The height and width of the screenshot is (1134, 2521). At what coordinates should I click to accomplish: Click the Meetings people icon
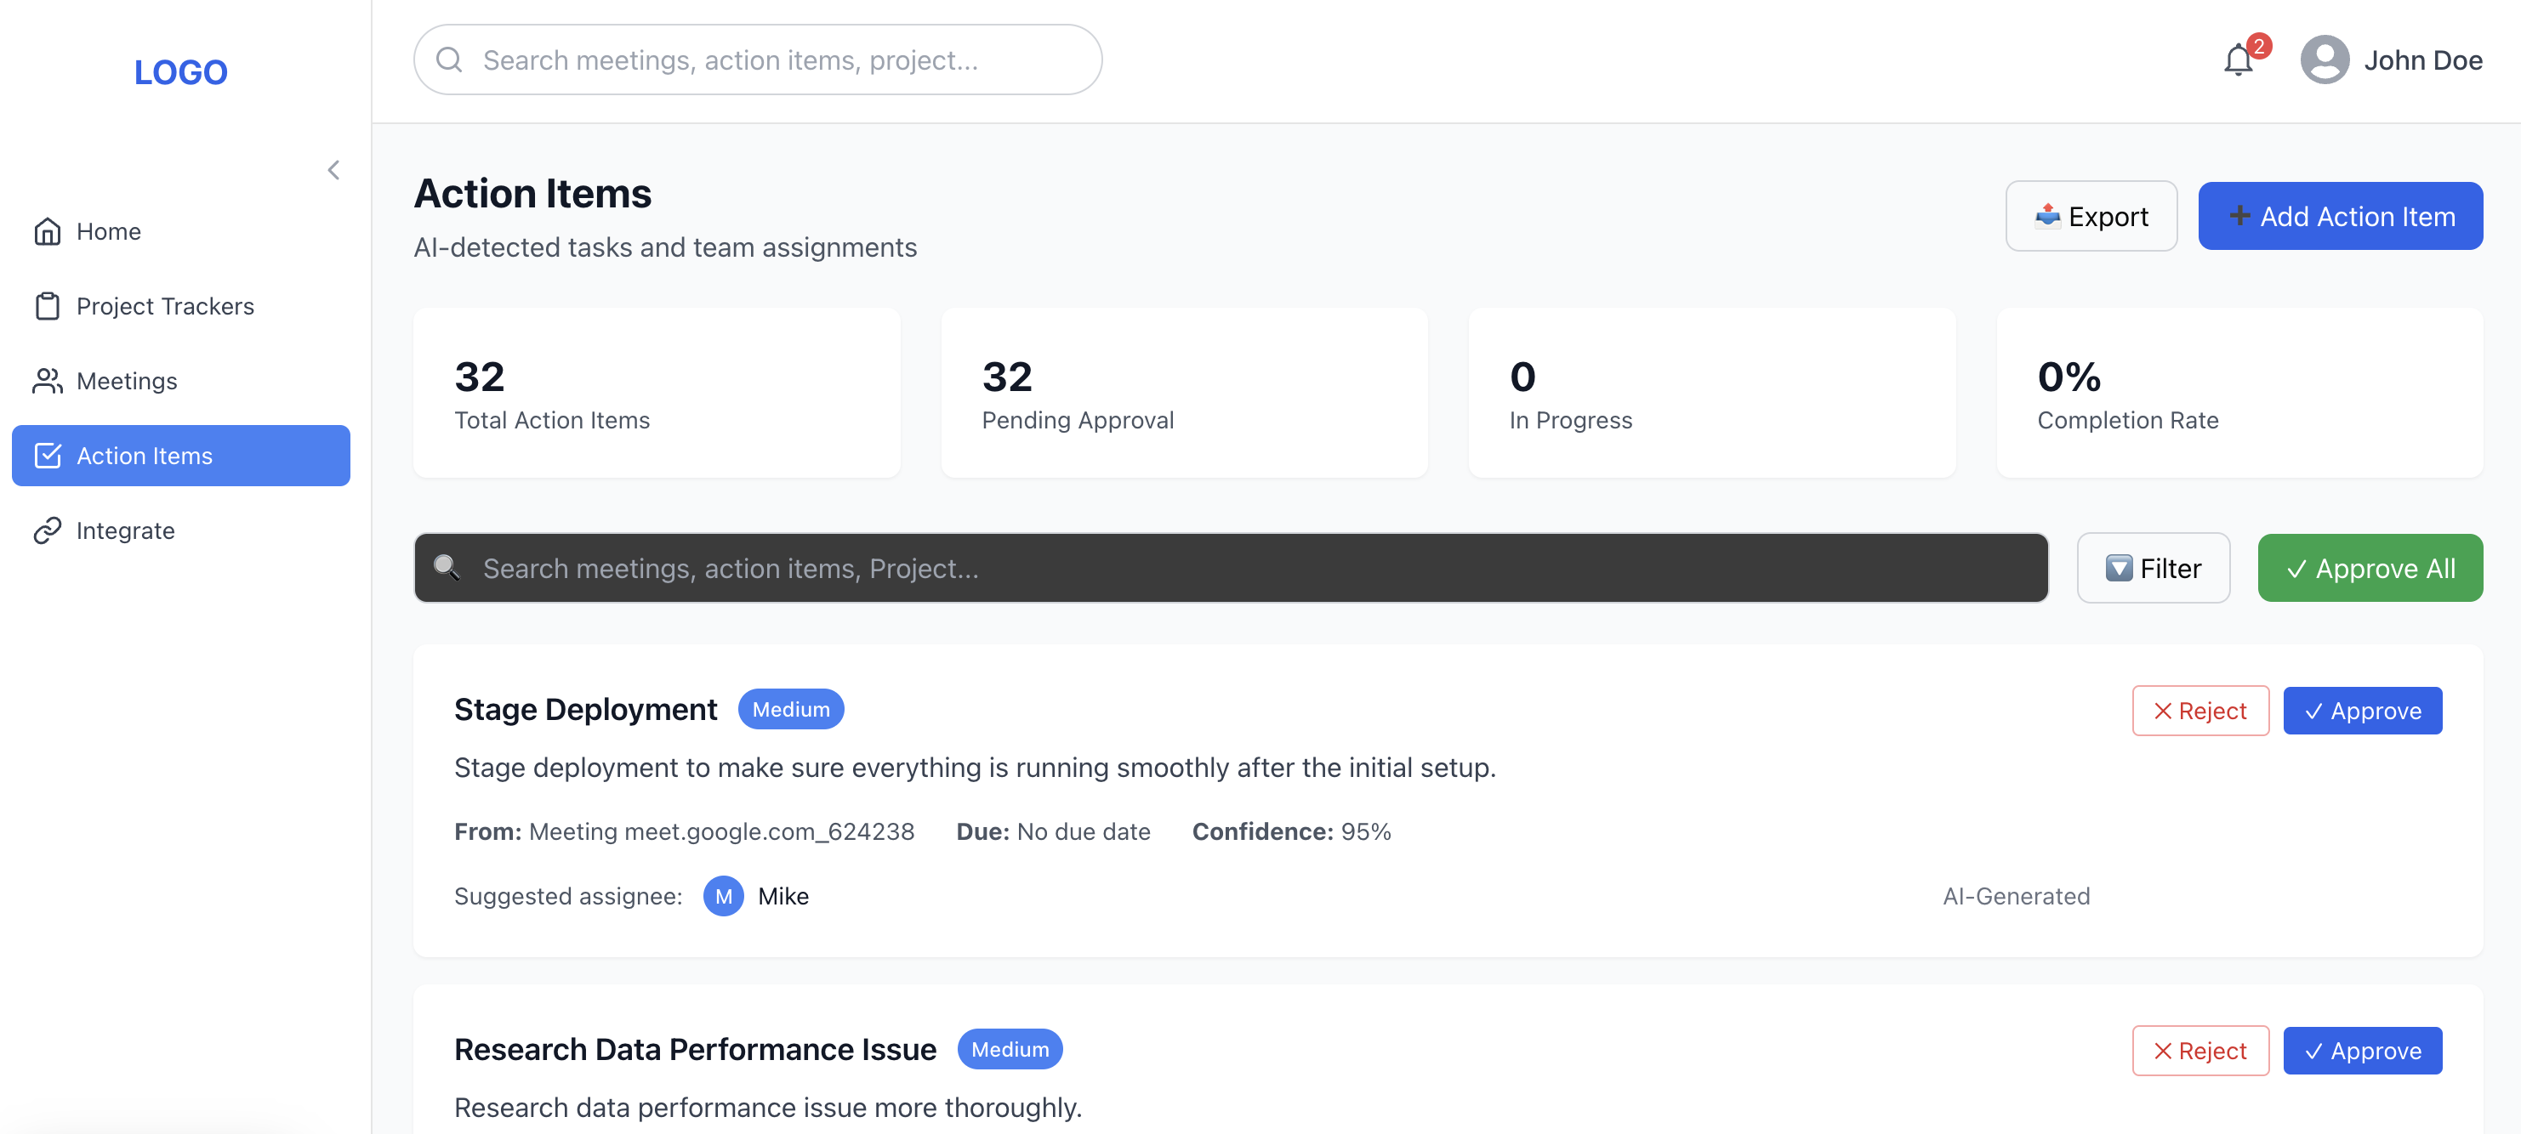click(x=47, y=381)
